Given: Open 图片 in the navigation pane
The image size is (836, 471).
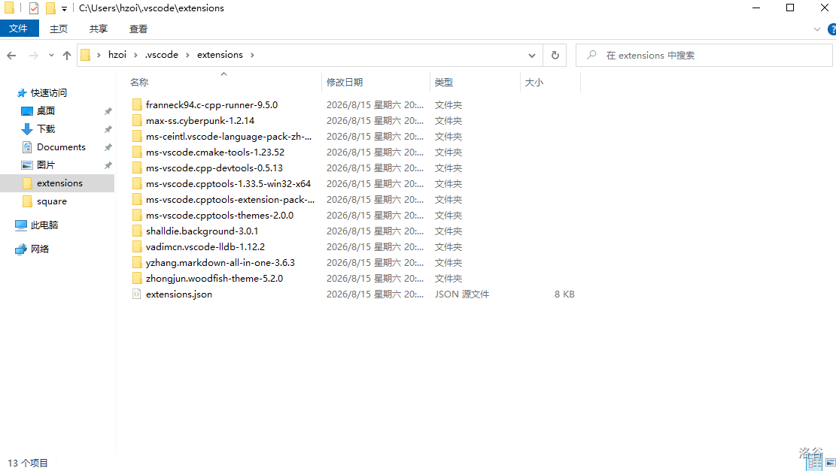Looking at the screenshot, I should pyautogui.click(x=46, y=165).
